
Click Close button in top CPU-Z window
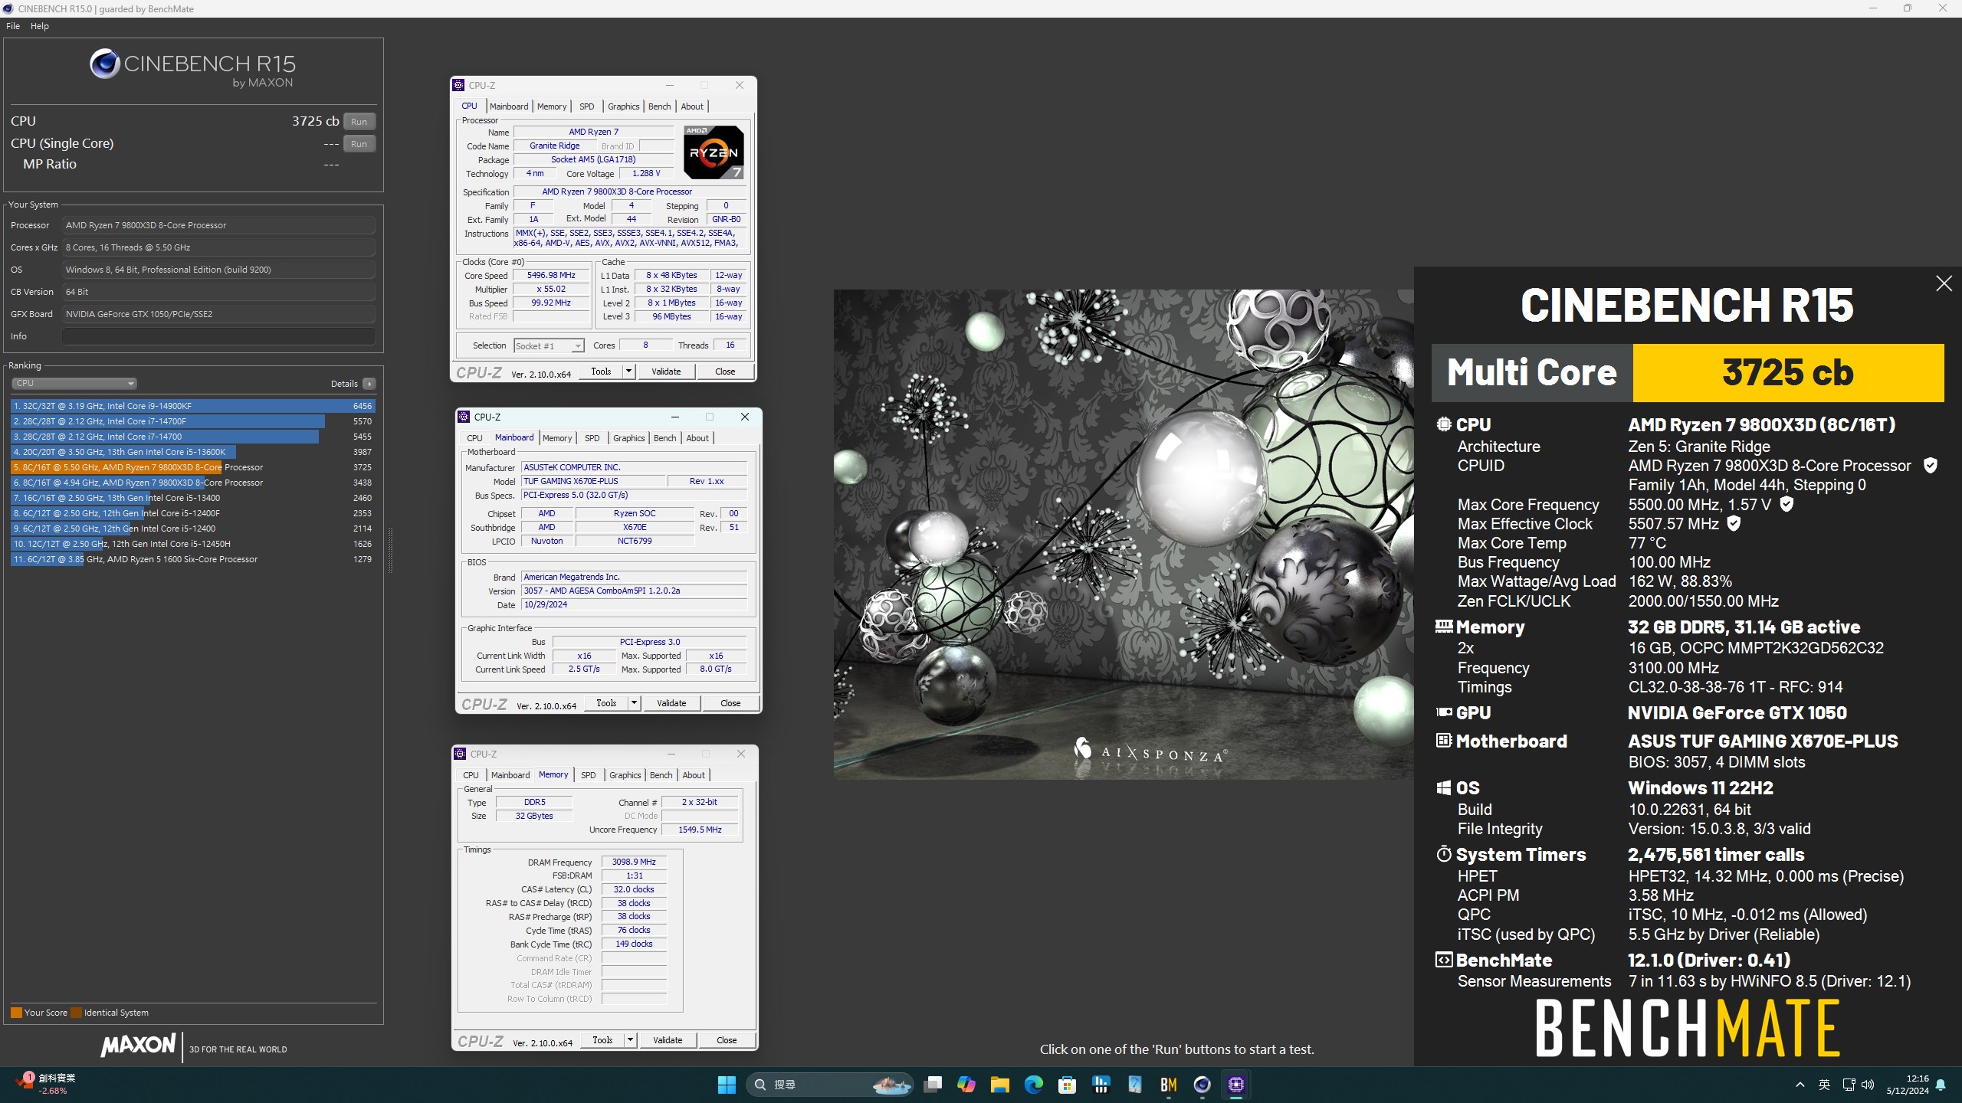725,371
